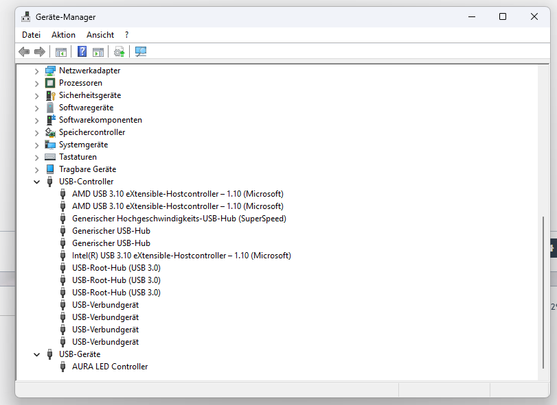Click the USB-Controller plug icon
Screen dimensions: 557x405
coord(50,182)
